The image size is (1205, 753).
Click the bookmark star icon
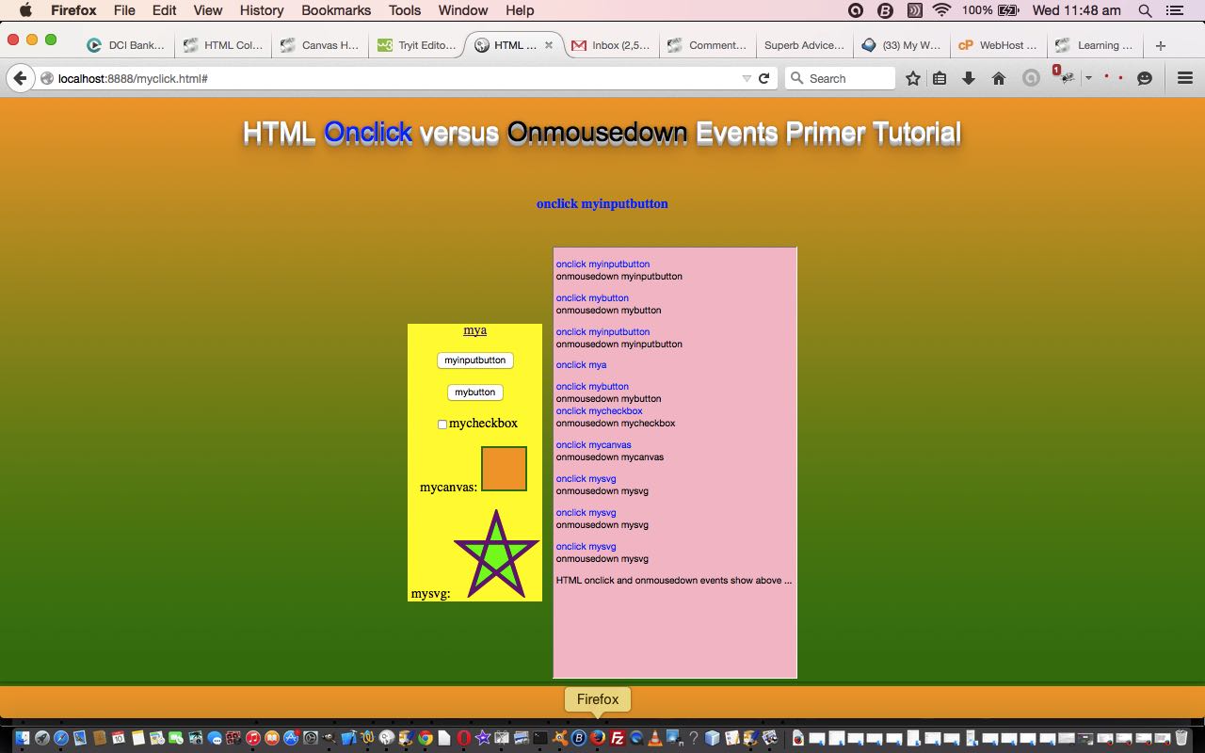pyautogui.click(x=912, y=79)
